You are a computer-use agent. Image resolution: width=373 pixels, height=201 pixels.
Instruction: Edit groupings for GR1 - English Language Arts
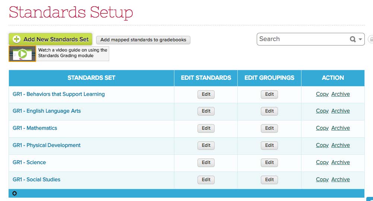pyautogui.click(x=269, y=111)
